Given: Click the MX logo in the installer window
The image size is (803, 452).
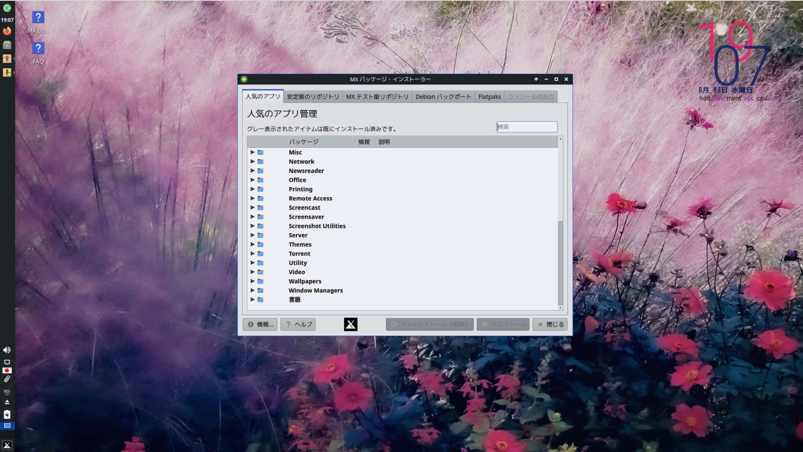Looking at the screenshot, I should coord(350,324).
